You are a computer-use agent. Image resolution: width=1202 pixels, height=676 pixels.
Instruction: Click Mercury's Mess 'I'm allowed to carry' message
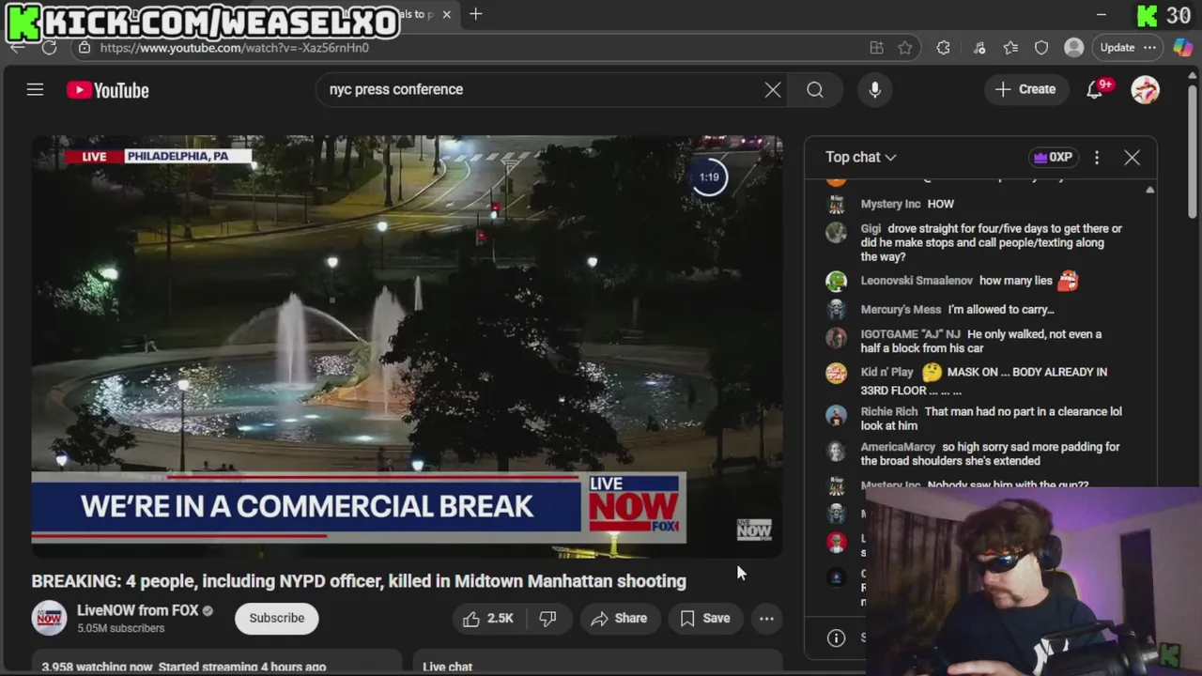(x=1001, y=309)
